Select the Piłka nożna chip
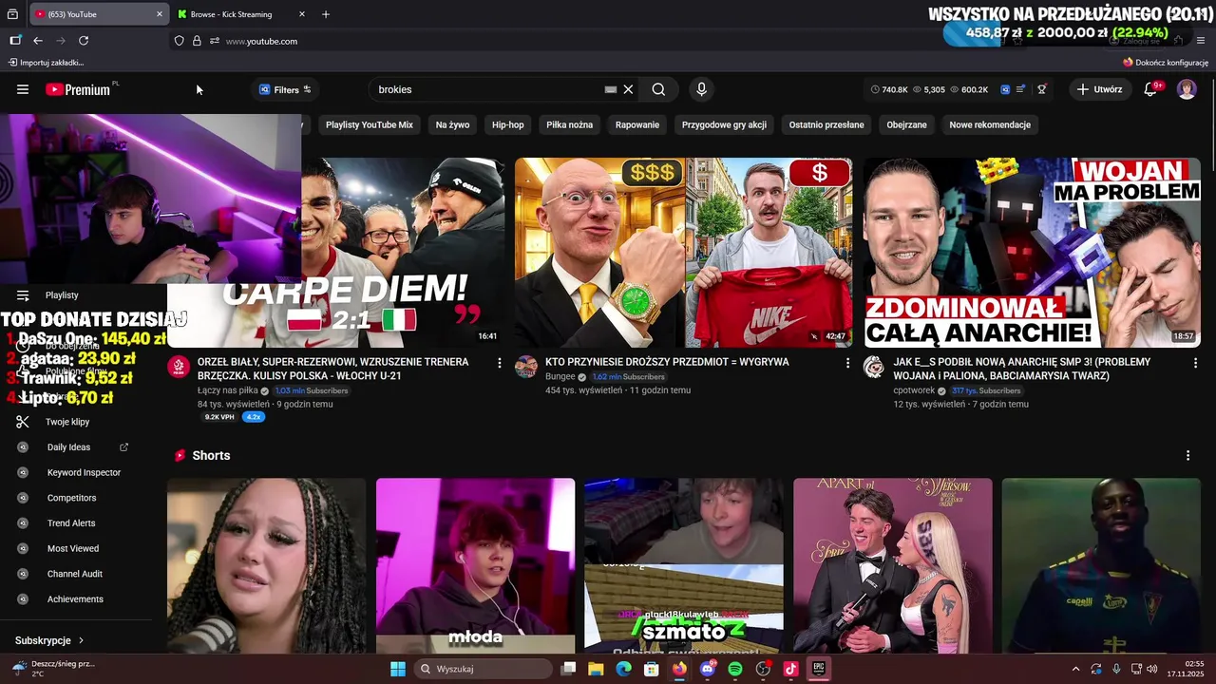 point(569,124)
